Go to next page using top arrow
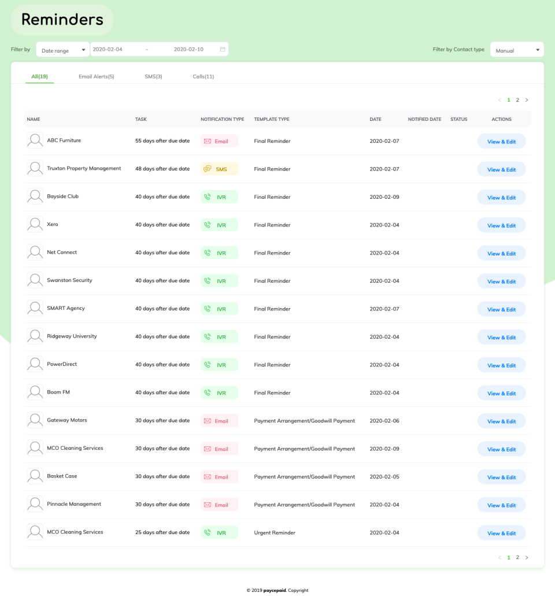Image resolution: width=555 pixels, height=596 pixels. click(527, 100)
